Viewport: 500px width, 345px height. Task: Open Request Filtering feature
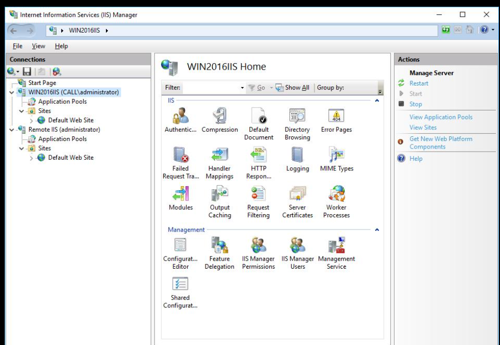tap(258, 202)
